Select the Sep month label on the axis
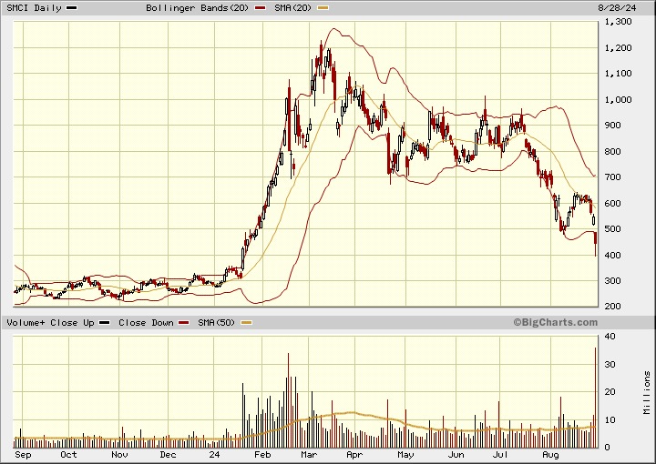 (23, 454)
